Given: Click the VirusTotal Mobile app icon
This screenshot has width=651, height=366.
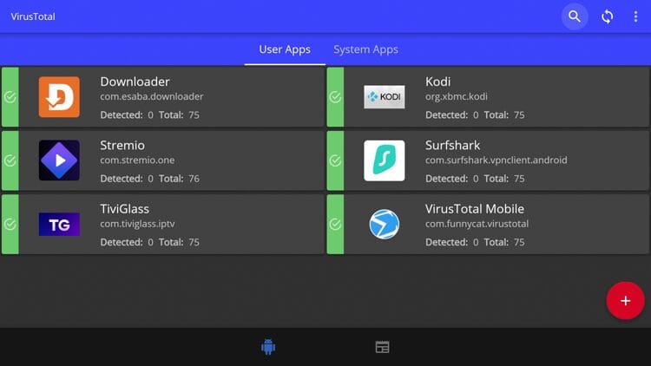Looking at the screenshot, I should pyautogui.click(x=385, y=224).
